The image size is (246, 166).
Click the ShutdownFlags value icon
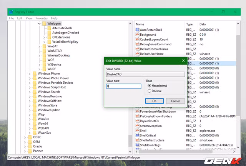137,145
